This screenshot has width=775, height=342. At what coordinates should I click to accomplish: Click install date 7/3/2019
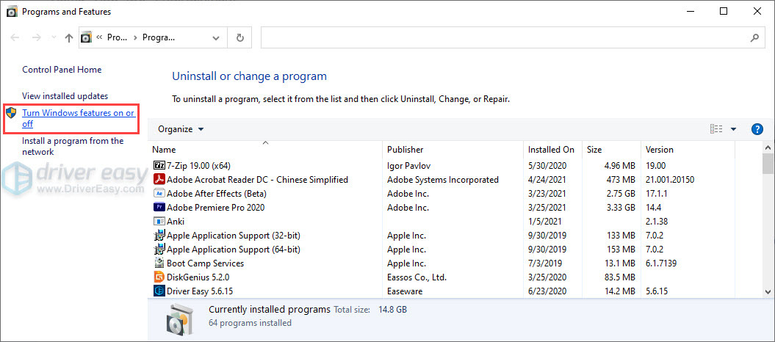coord(544,263)
